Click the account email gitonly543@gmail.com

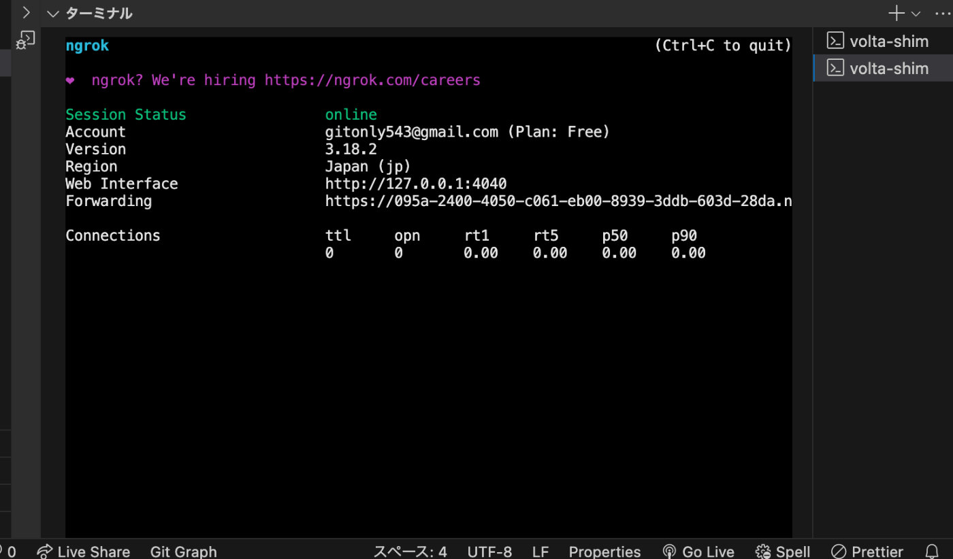(x=412, y=132)
